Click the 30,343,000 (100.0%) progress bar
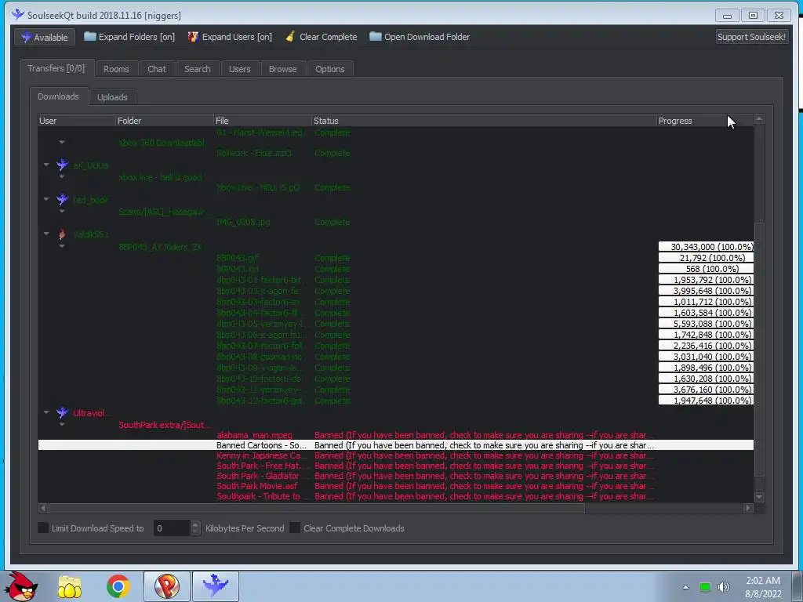 706,247
